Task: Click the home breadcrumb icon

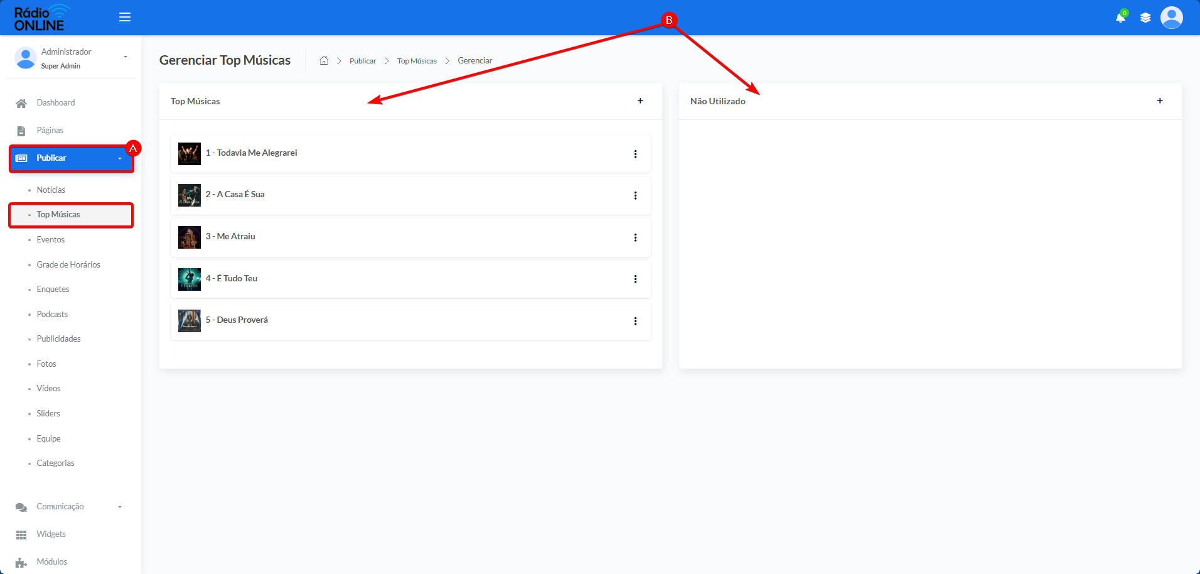Action: [324, 60]
